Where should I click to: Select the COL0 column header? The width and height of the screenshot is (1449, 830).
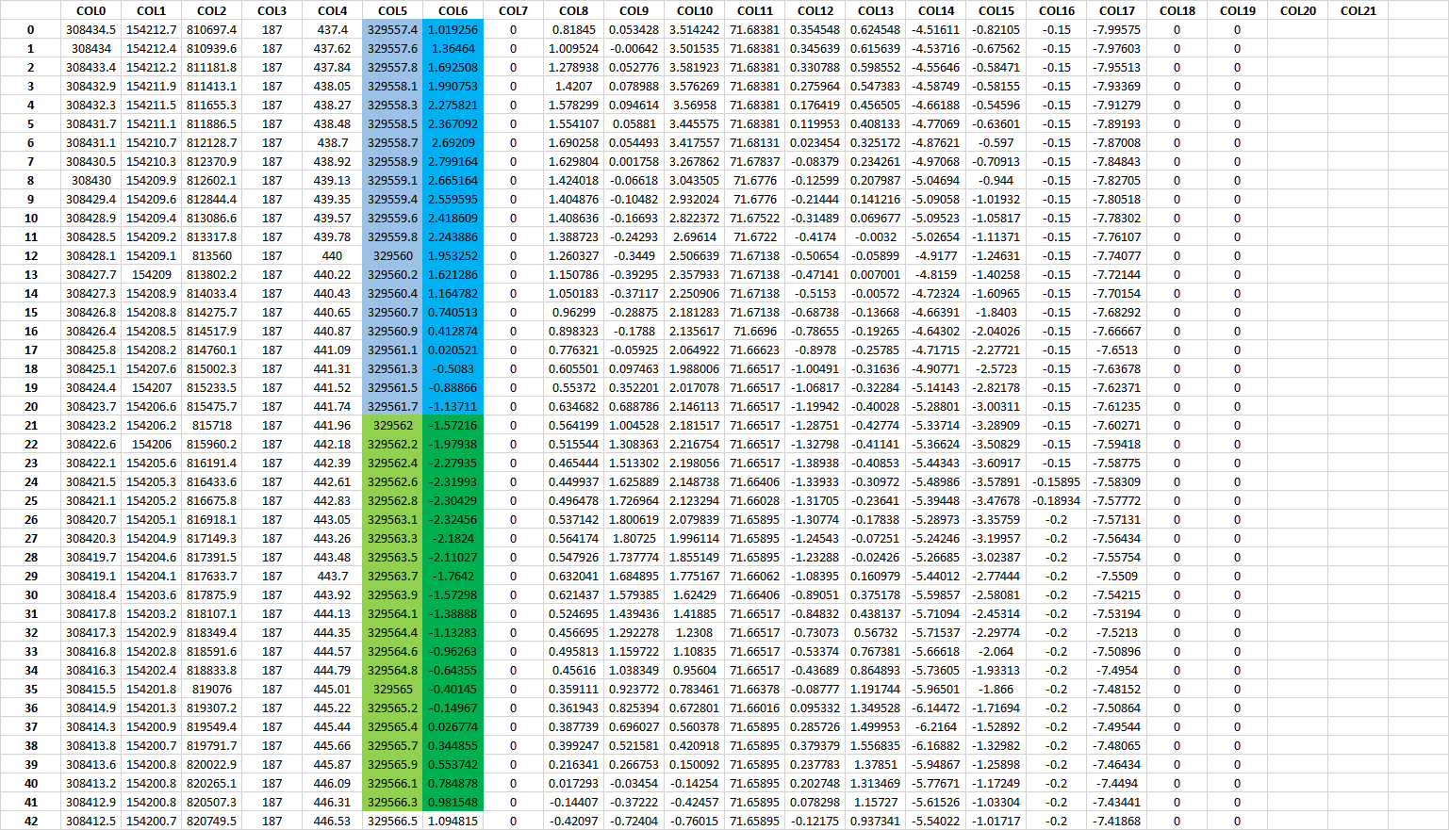tap(91, 10)
